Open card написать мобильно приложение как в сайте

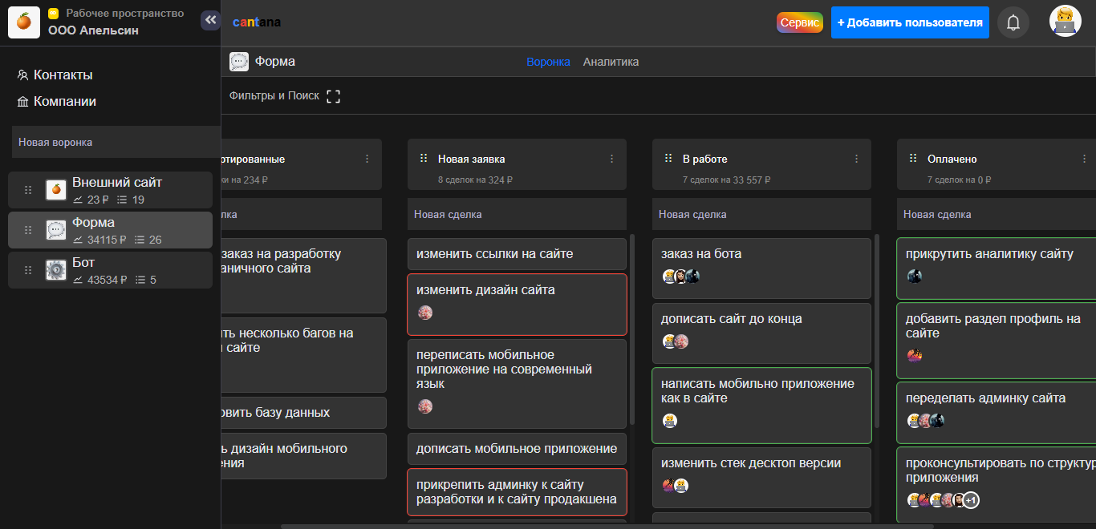pos(761,406)
